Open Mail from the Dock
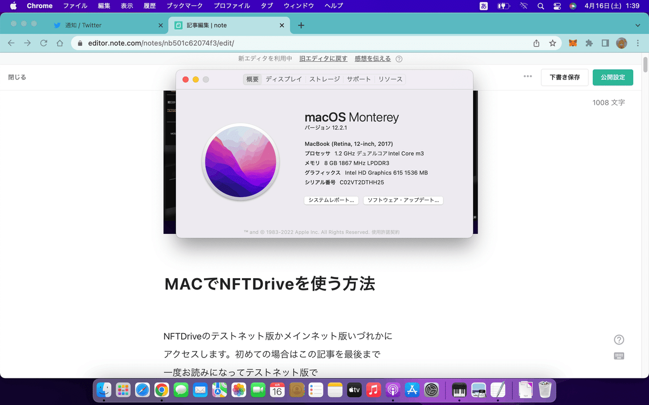The height and width of the screenshot is (405, 649). click(x=200, y=390)
